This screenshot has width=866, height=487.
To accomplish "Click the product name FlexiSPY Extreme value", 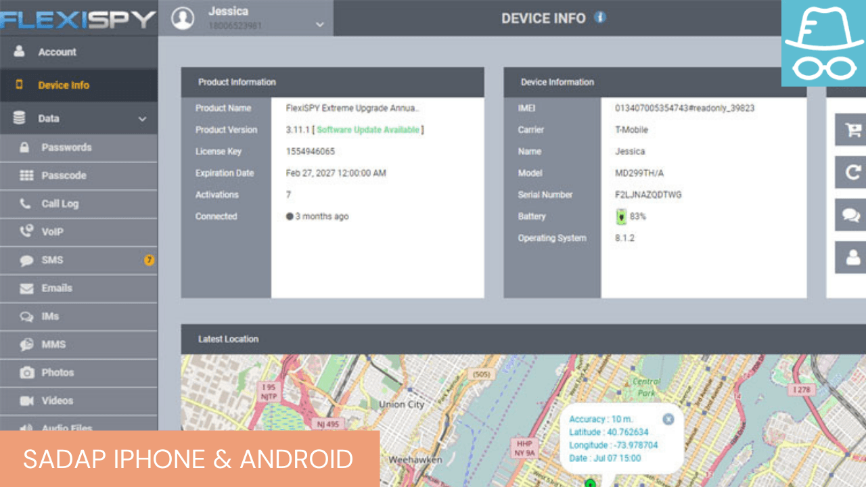I will coord(353,108).
